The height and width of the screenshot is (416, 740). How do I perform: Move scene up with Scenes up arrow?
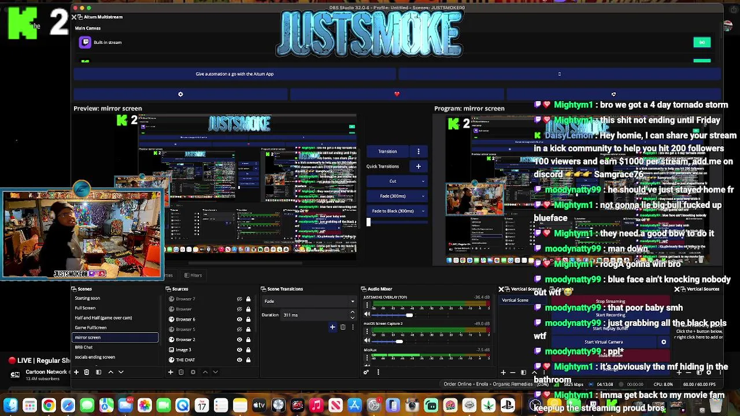pos(110,372)
